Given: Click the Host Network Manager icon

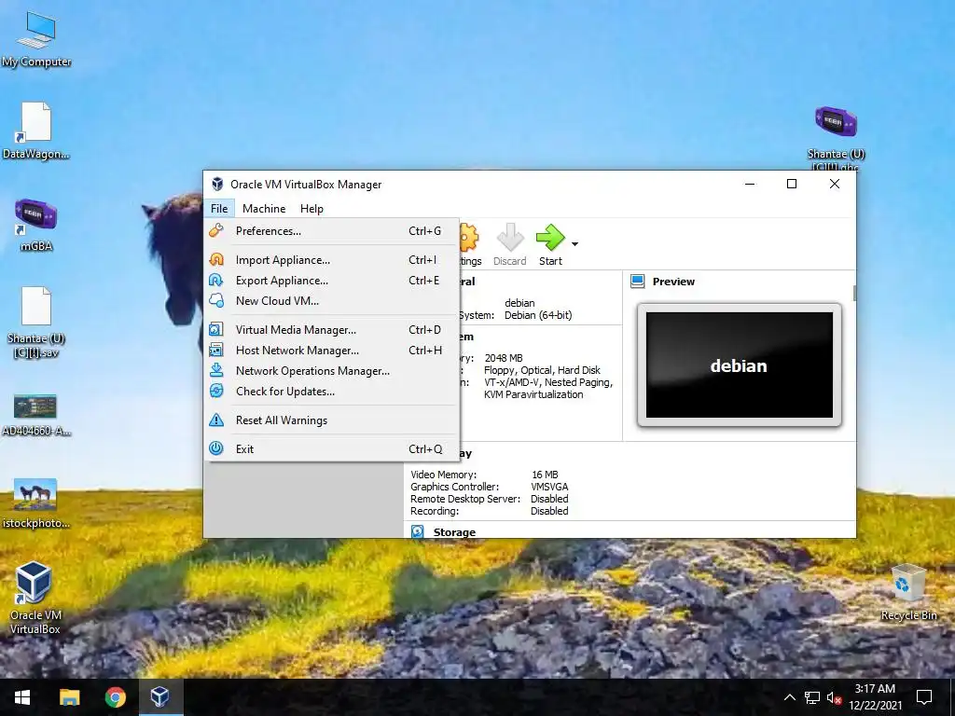Looking at the screenshot, I should (216, 351).
